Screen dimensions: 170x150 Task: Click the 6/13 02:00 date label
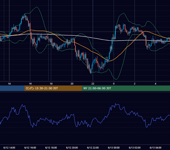(x=135, y=147)
